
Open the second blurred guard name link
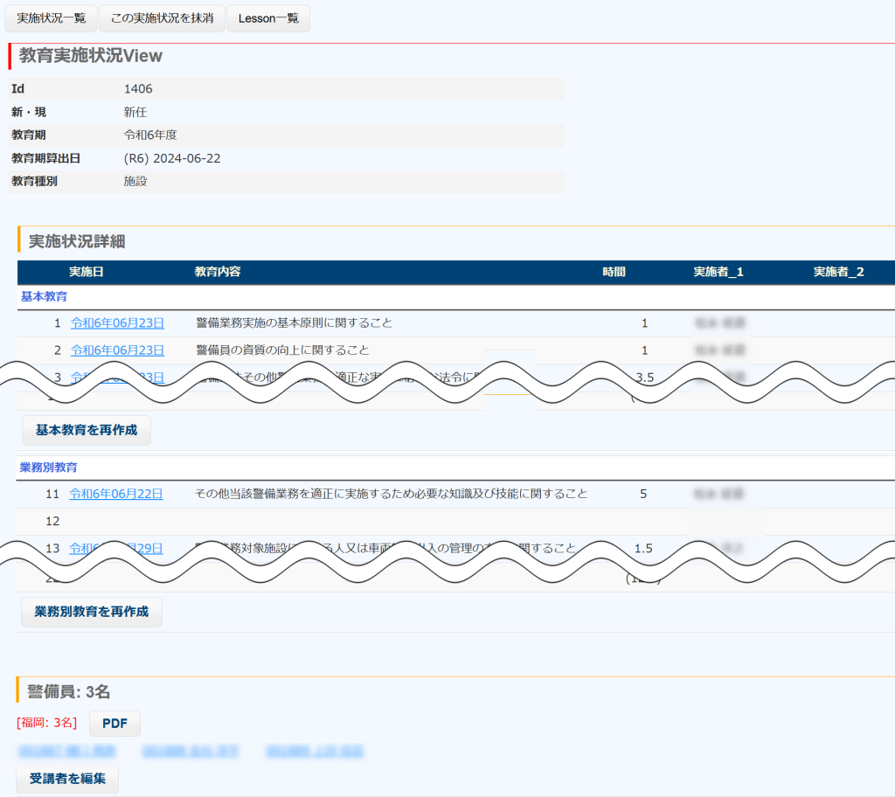pos(191,752)
